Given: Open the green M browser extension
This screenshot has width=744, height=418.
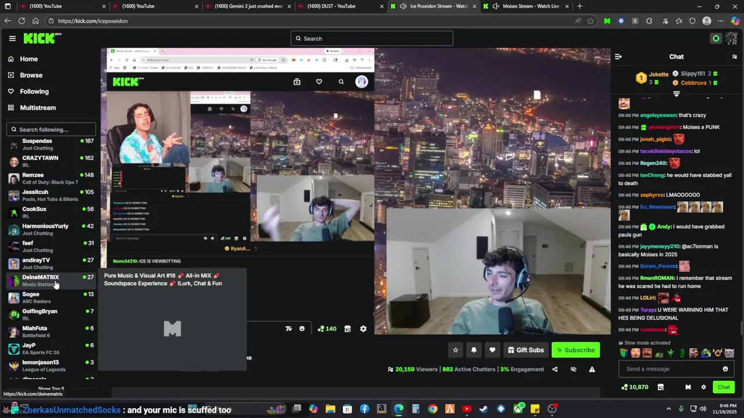Looking at the screenshot, I should pos(607,21).
